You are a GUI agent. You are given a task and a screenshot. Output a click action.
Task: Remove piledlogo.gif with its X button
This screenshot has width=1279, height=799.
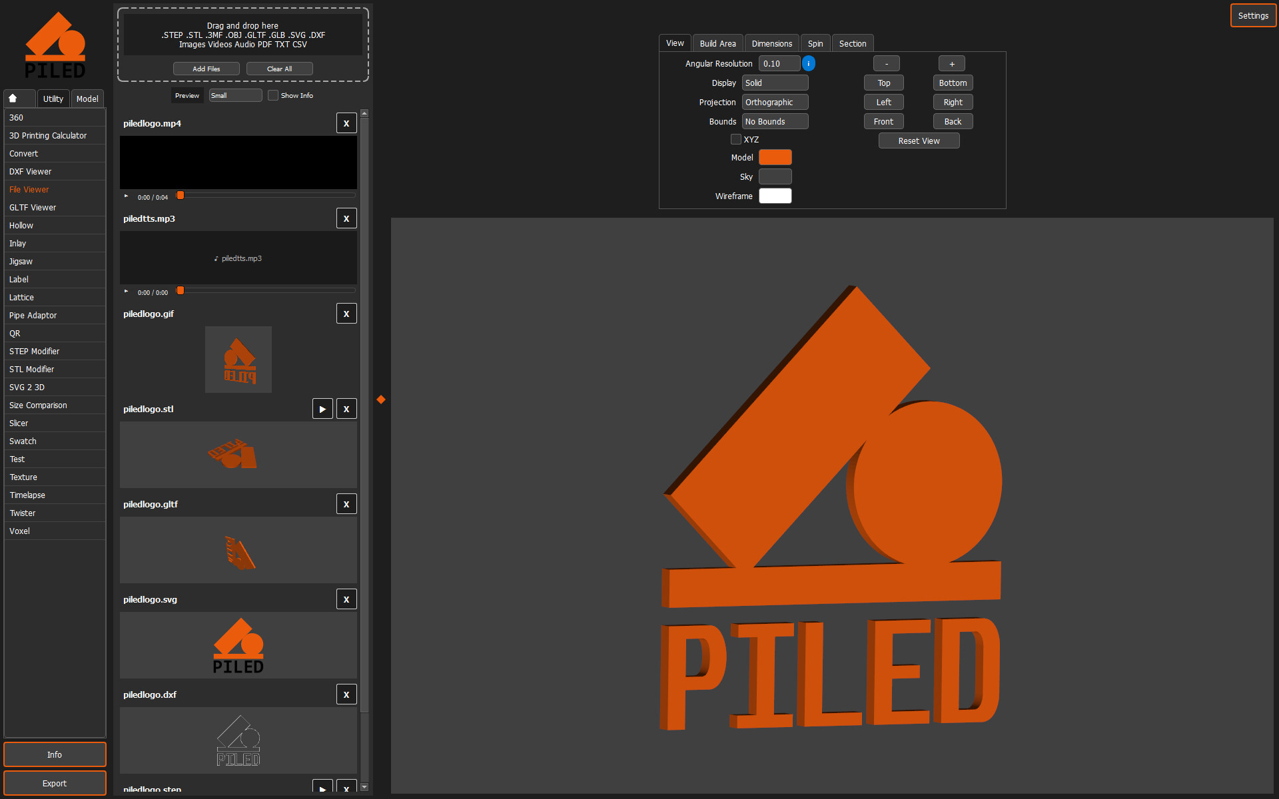[346, 314]
